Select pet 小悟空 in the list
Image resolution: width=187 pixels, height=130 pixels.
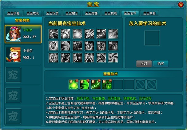23,55
